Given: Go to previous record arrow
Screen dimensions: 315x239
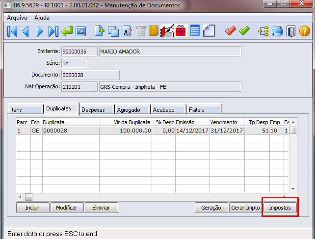Looking at the screenshot, I should pos(26,31).
